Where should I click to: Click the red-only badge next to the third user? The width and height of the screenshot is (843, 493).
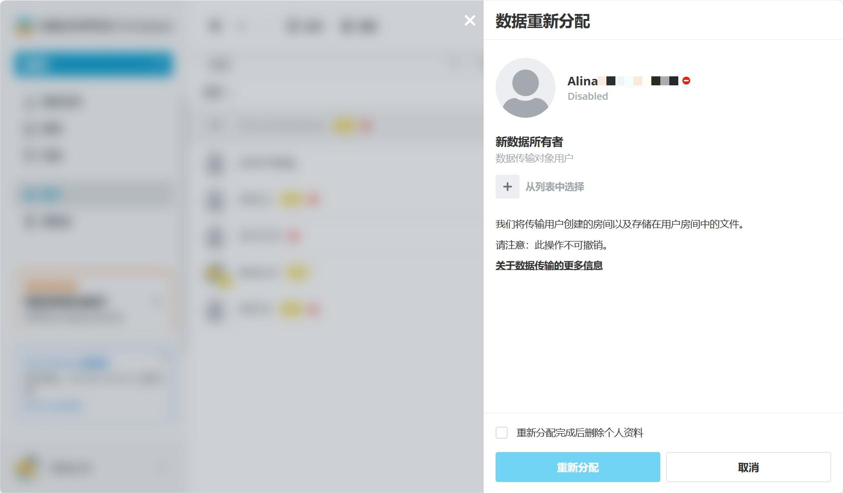(293, 236)
